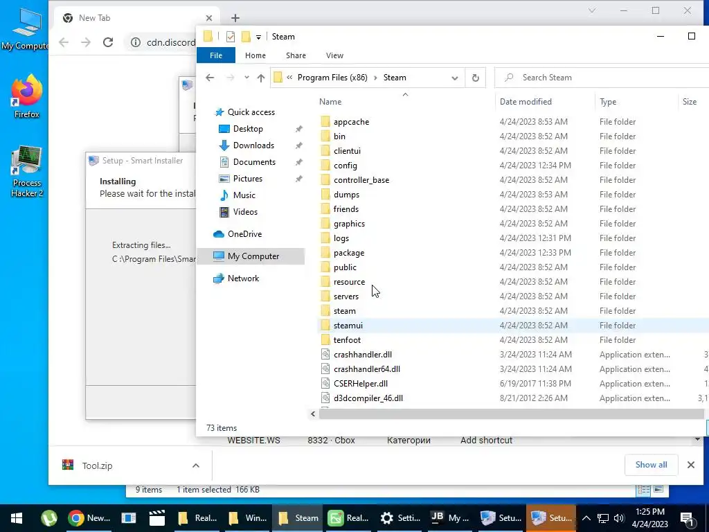Select the config folder row
709x532 pixels.
click(x=514, y=165)
